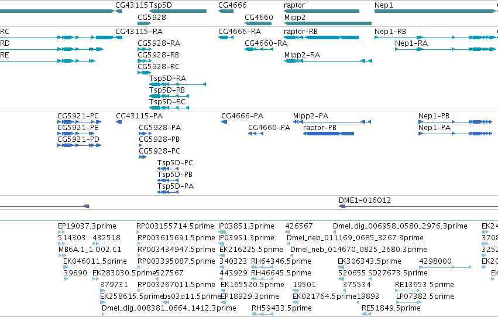Select the Nep1-PB protein label
Image resolution: width=498 pixels, height=317 pixels.
434,116
